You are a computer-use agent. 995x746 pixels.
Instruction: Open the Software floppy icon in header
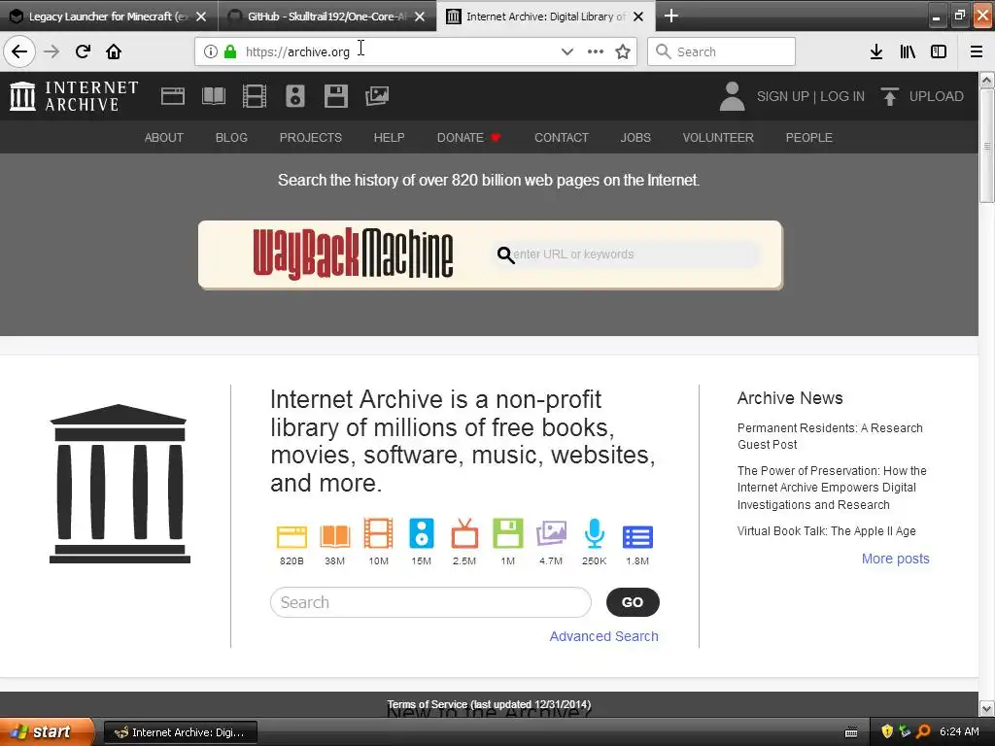click(335, 96)
